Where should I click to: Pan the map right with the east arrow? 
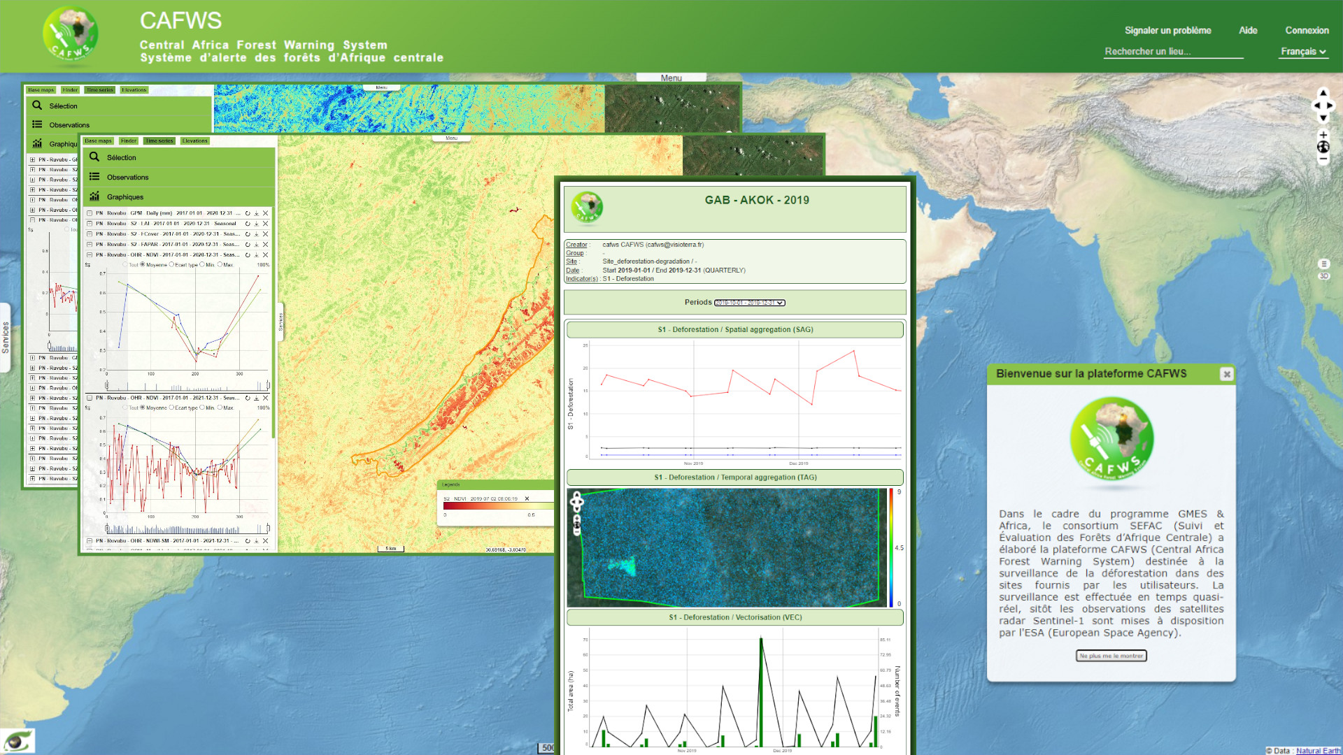(x=1330, y=106)
